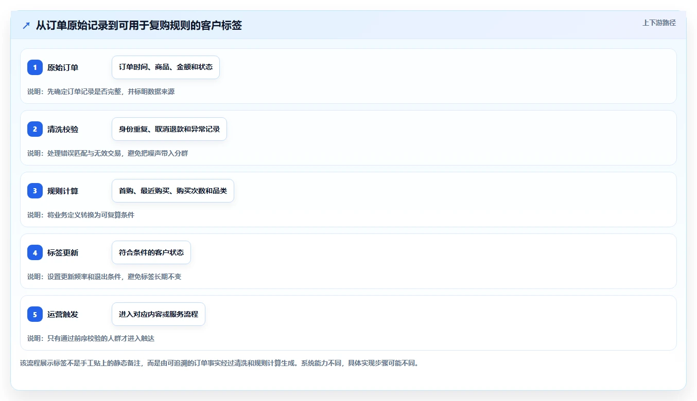Click the 身份重复、取消退款和异常记录 chip
The image size is (697, 401).
[x=169, y=129]
